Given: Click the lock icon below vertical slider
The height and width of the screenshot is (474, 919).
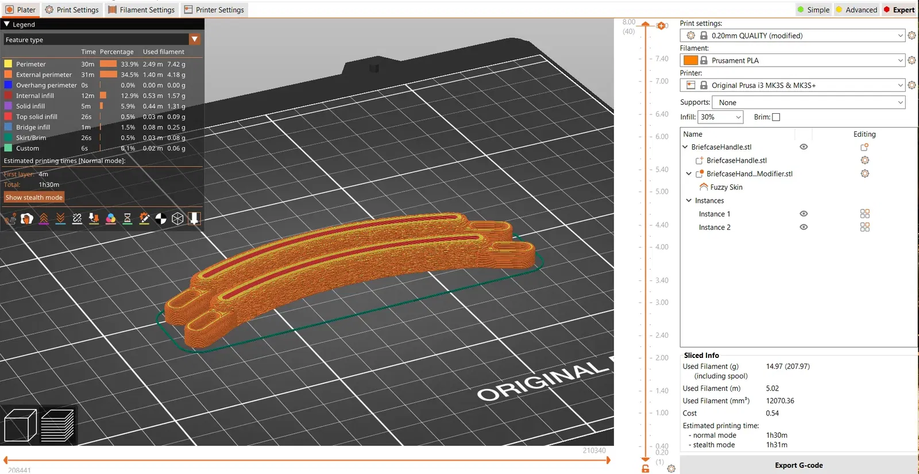Looking at the screenshot, I should [646, 469].
